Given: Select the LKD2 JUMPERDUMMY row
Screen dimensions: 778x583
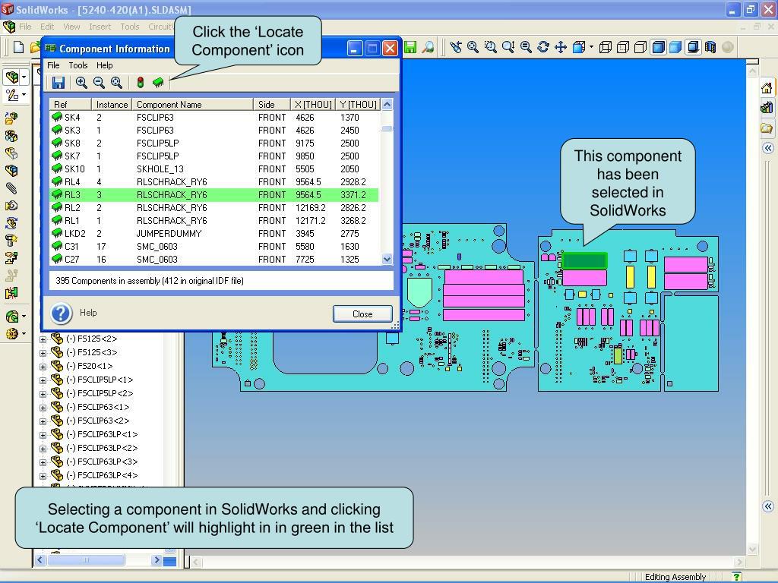Looking at the screenshot, I should click(214, 234).
